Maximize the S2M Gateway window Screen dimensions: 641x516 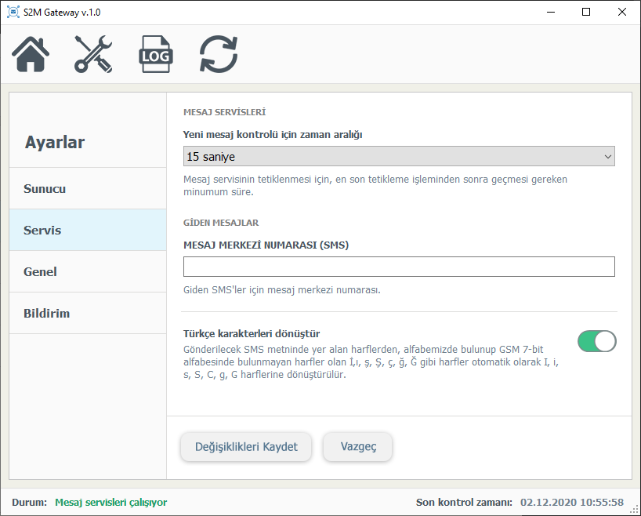click(x=585, y=13)
